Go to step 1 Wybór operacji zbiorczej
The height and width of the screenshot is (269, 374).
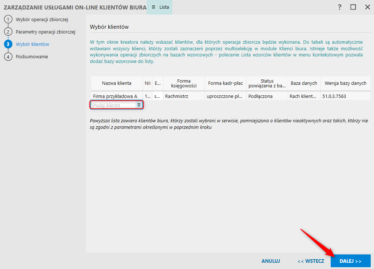(x=42, y=20)
